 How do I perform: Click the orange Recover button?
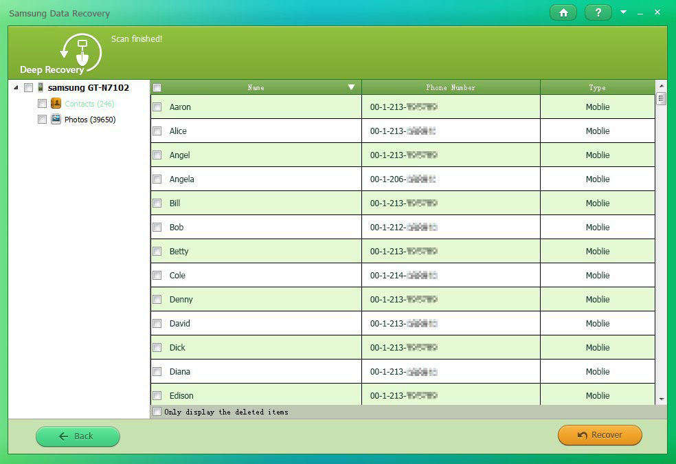tap(600, 435)
